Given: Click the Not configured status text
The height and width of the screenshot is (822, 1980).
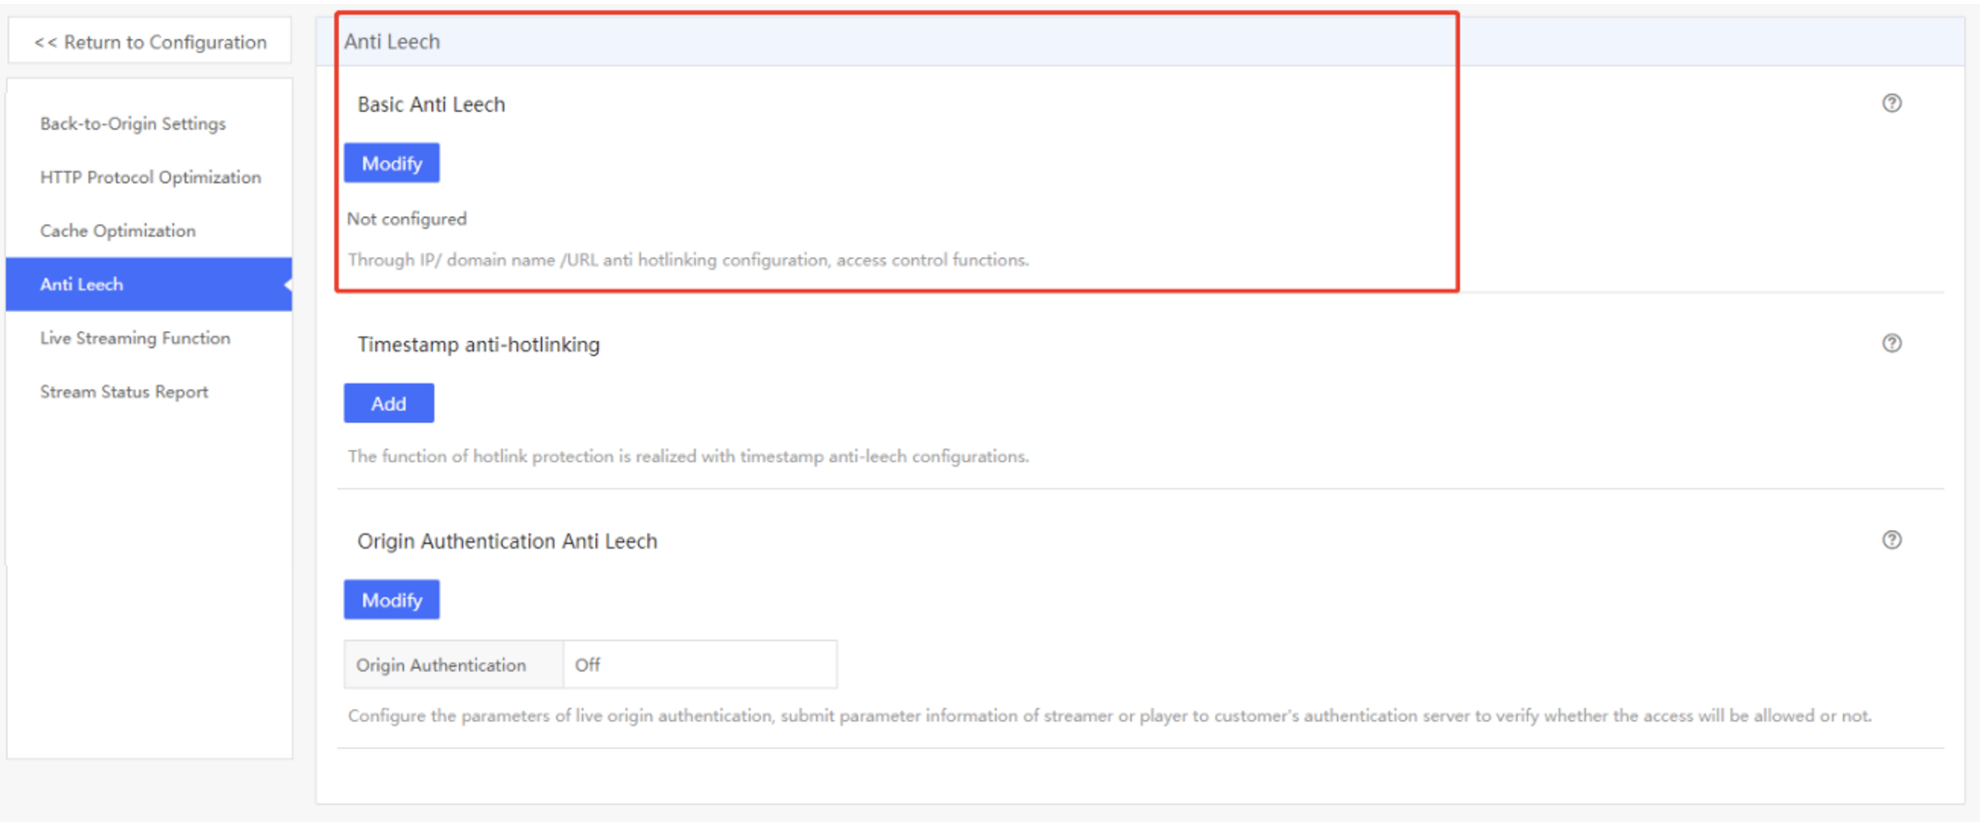Looking at the screenshot, I should pos(407,219).
